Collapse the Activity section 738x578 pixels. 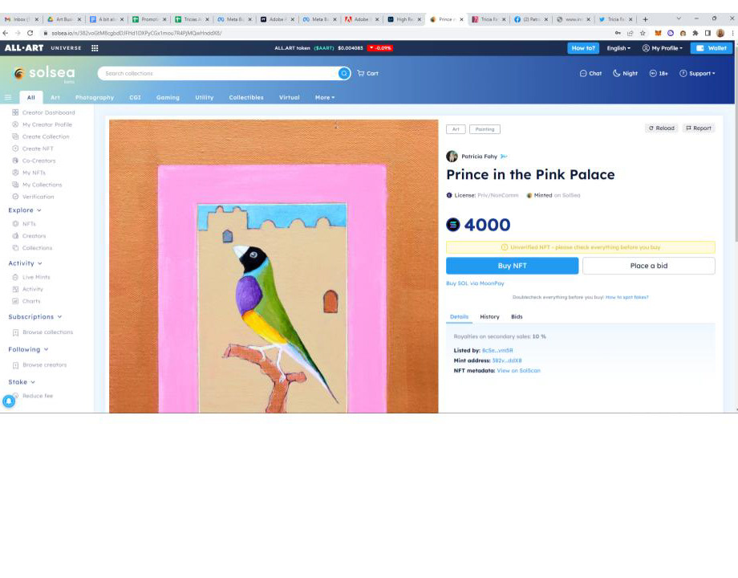(26, 263)
